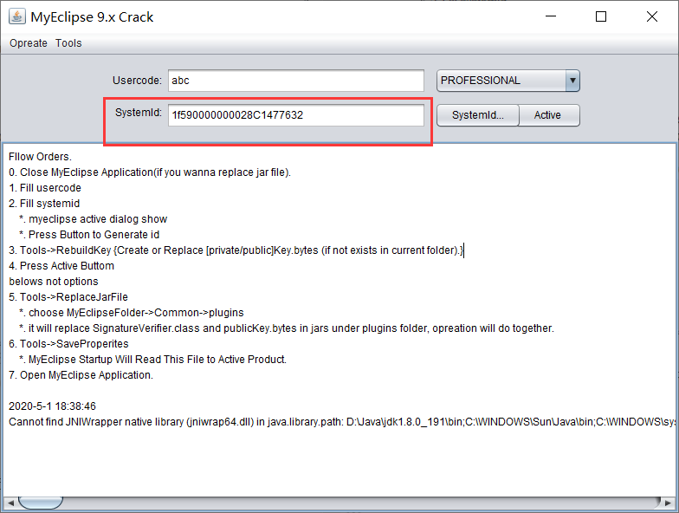The image size is (679, 513).
Task: Maximize the MyEclipse 9.x Crack window
Action: pyautogui.click(x=601, y=16)
